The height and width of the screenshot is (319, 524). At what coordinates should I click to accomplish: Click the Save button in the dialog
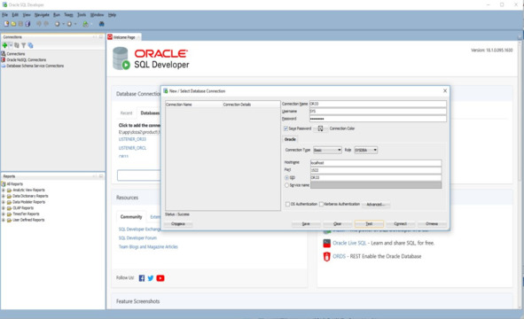(306, 224)
